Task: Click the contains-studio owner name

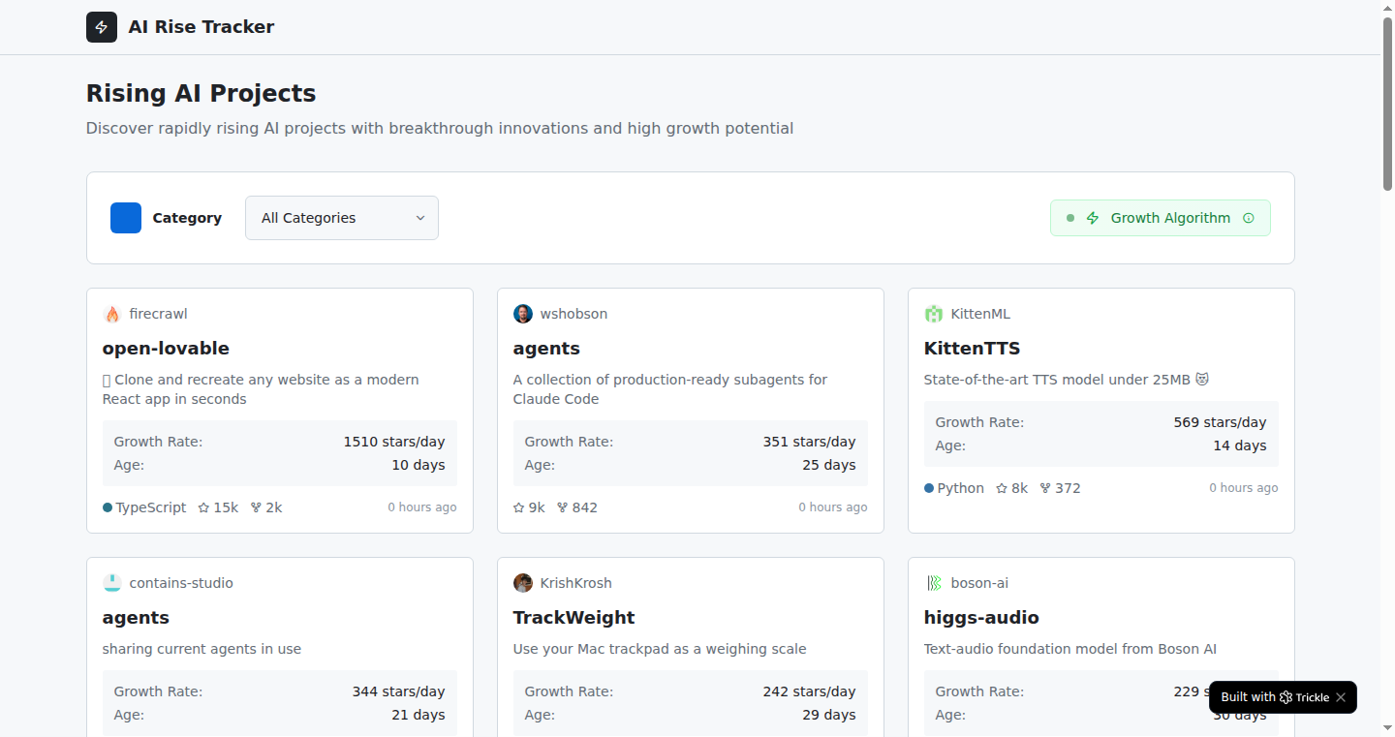Action: coord(181,583)
